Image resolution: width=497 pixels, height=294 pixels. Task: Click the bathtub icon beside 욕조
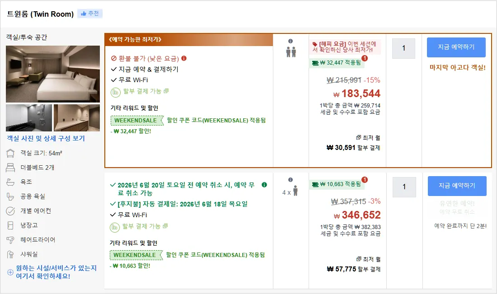[x=10, y=182]
